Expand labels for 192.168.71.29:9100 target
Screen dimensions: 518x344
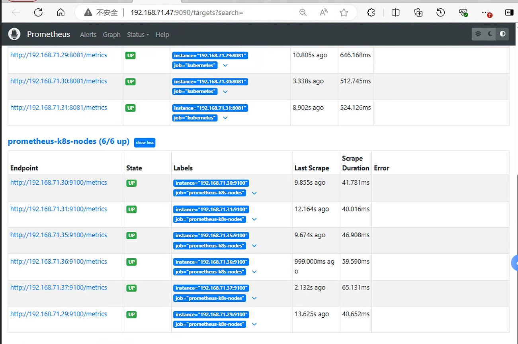pyautogui.click(x=254, y=324)
